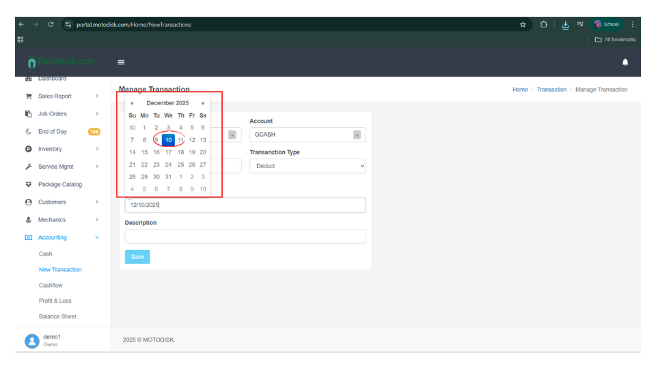Bookmark this page with the star icon
This screenshot has height=369, width=656.
523,25
